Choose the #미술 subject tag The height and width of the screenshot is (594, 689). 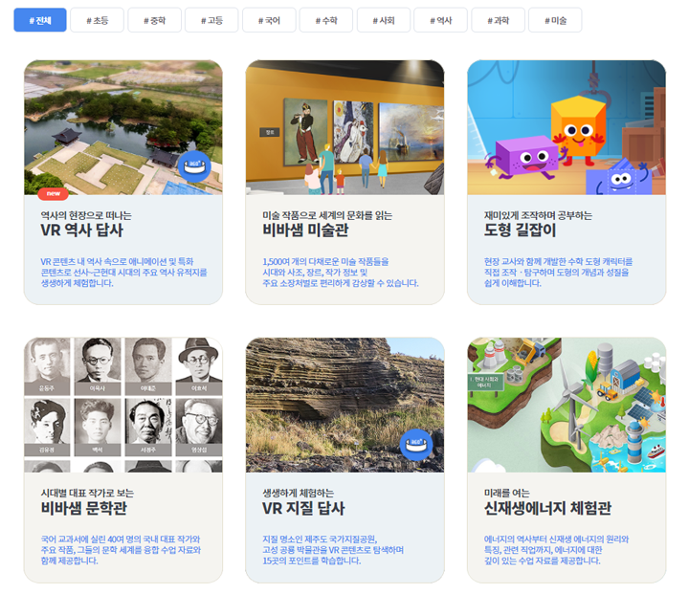tap(555, 20)
